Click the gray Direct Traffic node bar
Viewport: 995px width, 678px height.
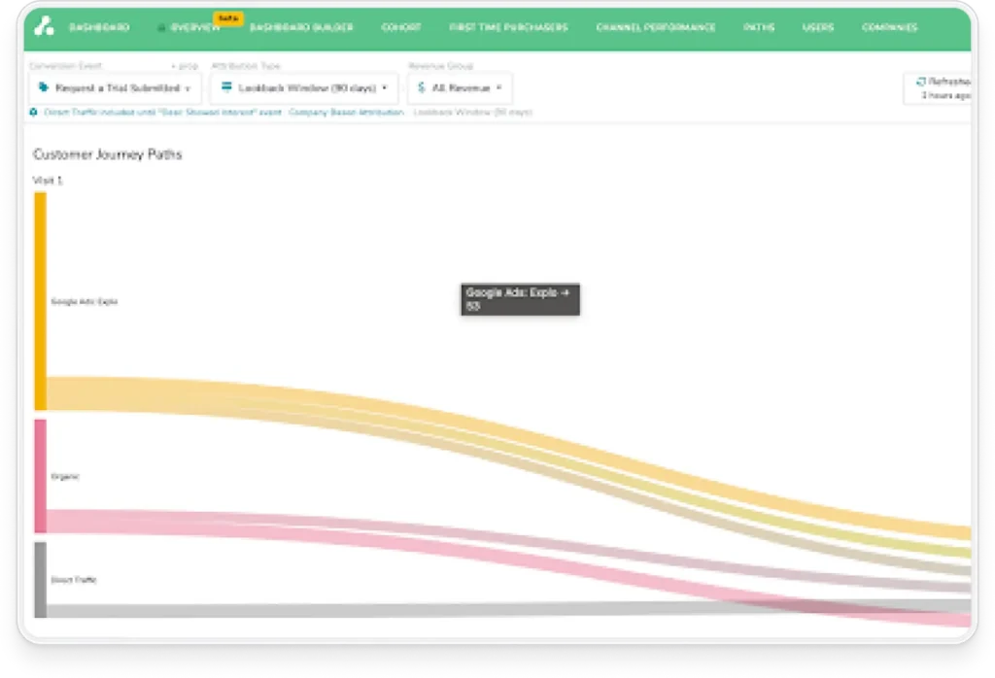[41, 579]
